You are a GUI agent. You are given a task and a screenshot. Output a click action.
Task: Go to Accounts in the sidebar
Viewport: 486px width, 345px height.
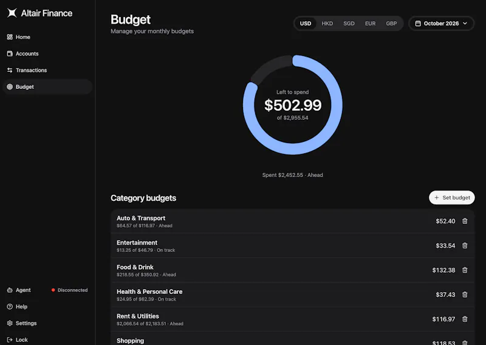(47, 54)
